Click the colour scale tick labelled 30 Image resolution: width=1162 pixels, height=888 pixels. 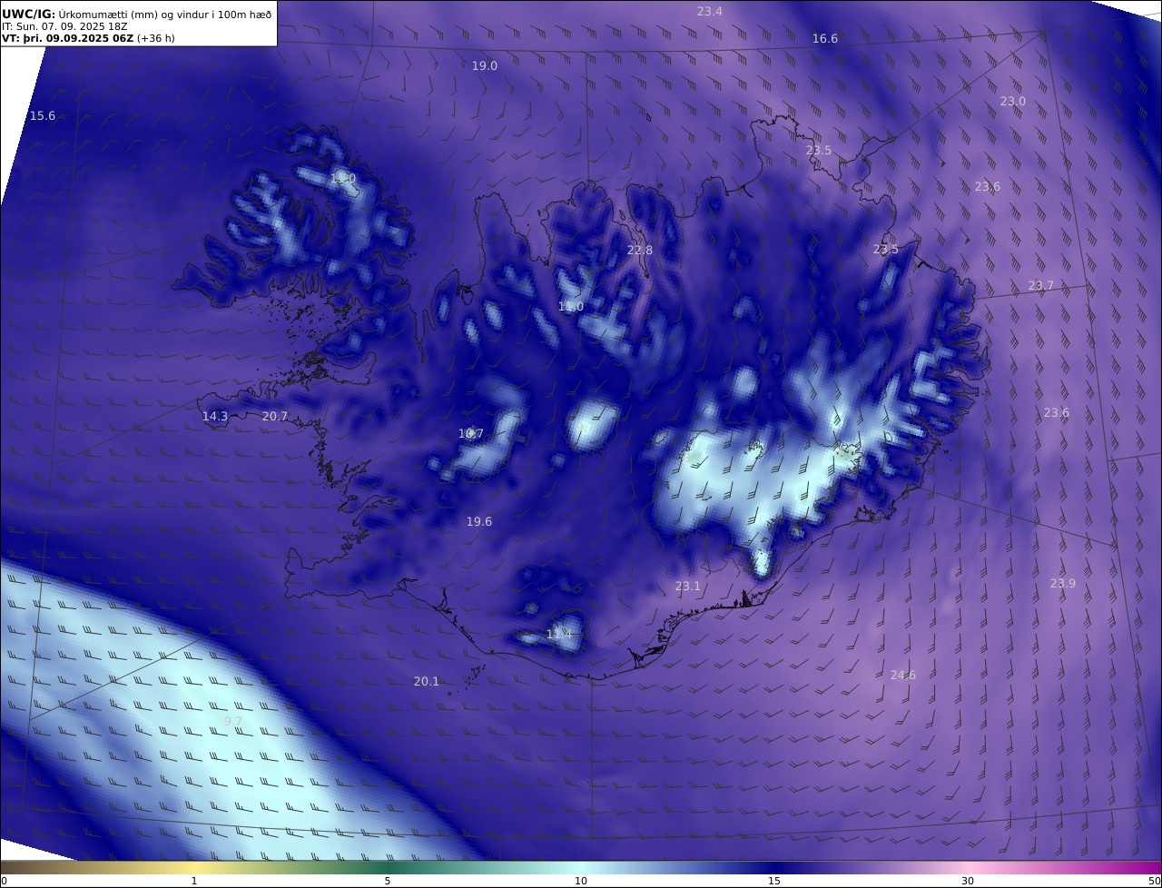tap(968, 881)
